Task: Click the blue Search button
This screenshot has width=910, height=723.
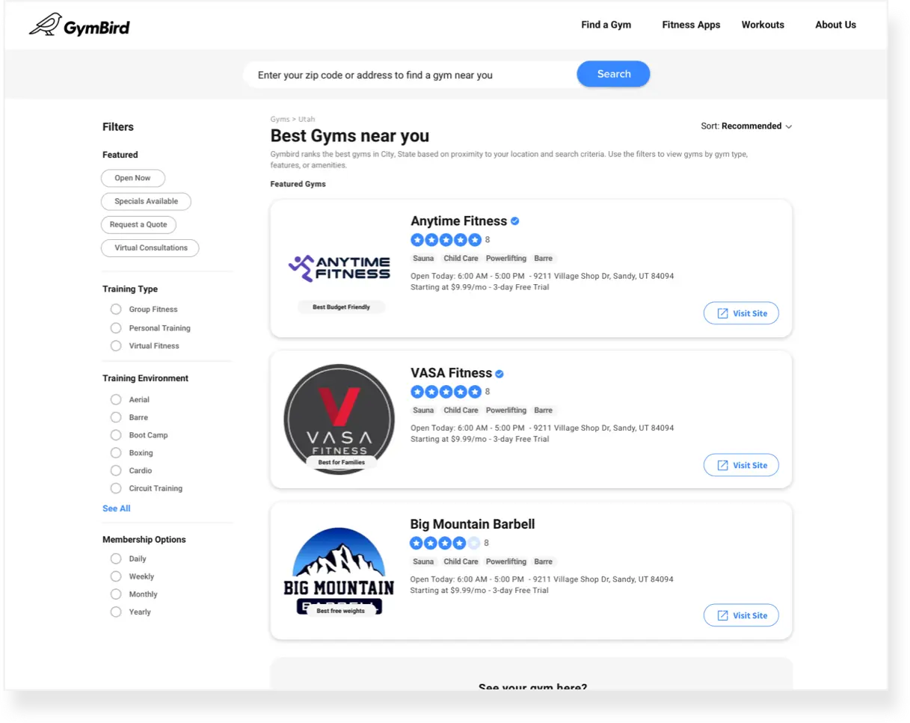Action: click(613, 74)
